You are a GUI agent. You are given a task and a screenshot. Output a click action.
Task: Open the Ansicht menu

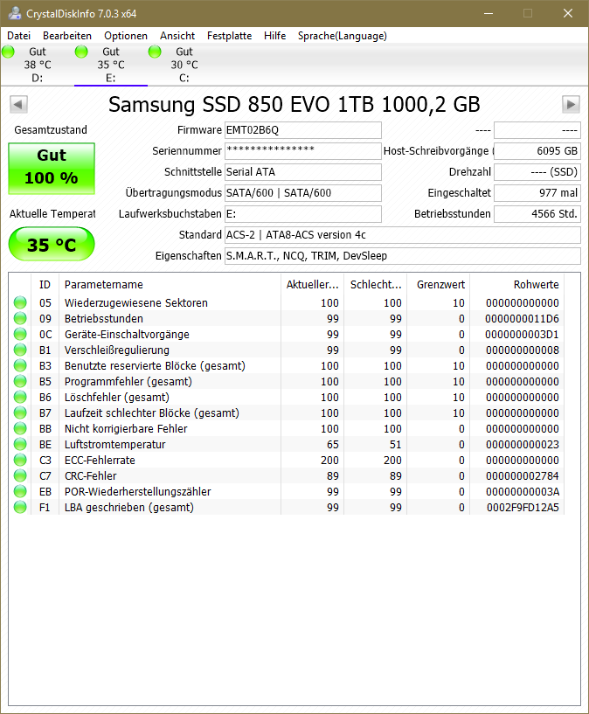[177, 36]
